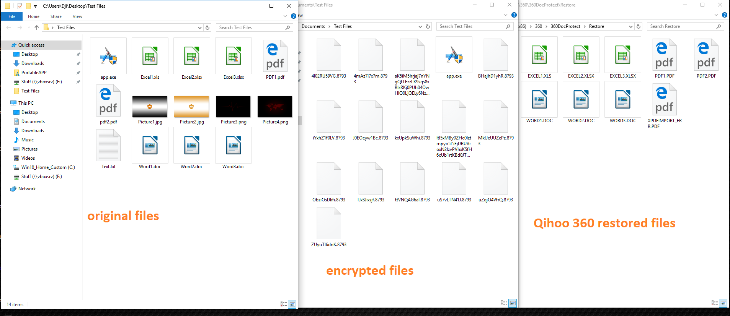Open the Share ribbon tab
The image size is (730, 316).
tap(56, 16)
